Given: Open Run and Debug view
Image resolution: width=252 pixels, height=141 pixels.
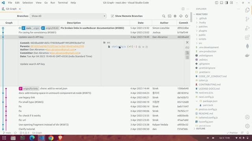Looking at the screenshot, I should pyautogui.click(x=247, y=28).
